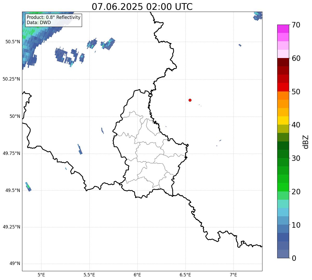Click the small radar echo near 49.5°N 4.9°E
Viewport: 312px width, 280px height.
point(28,187)
